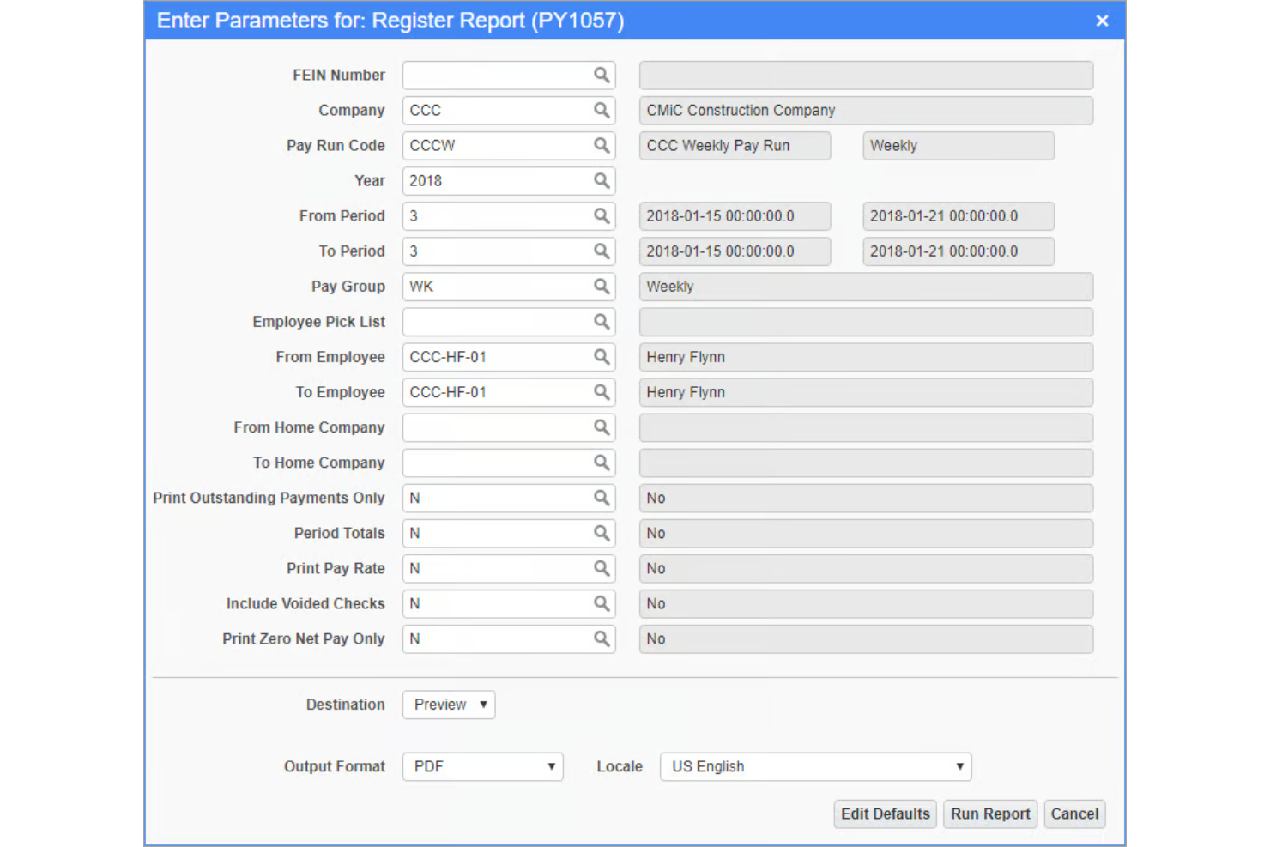Open the To Employee lookup
Screen dimensions: 1270x847
click(x=602, y=392)
